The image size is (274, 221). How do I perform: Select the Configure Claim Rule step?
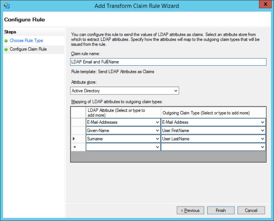[28, 49]
